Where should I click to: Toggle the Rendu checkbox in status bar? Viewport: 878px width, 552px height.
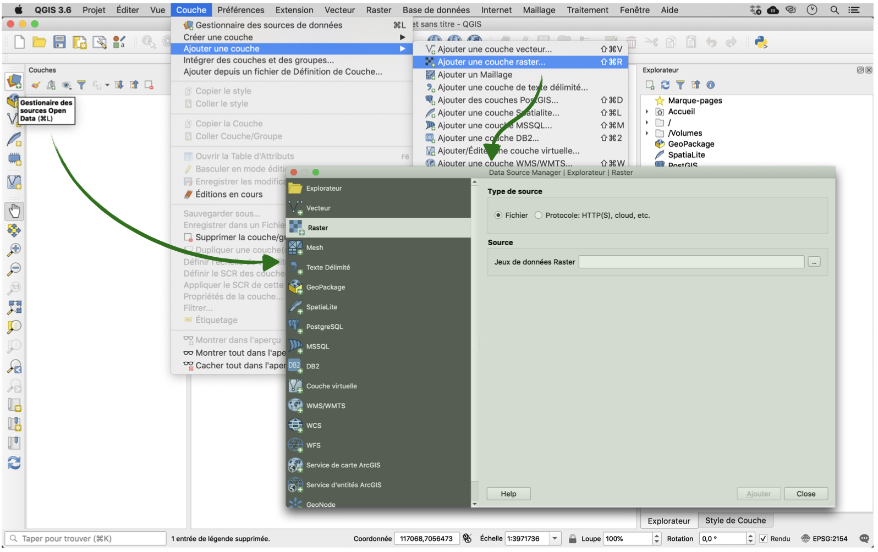point(763,539)
